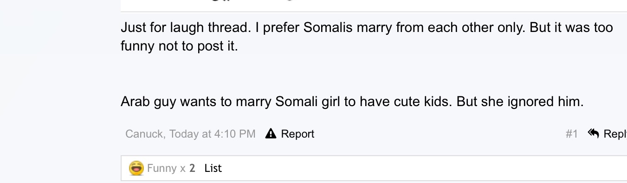627x183 pixels.
Task: Click the bold rating count 2
Action: [x=192, y=168]
